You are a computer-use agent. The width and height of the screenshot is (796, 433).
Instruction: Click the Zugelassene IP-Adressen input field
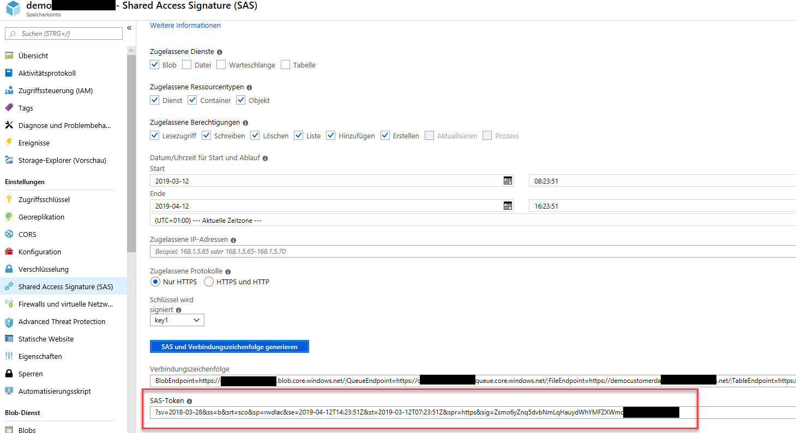click(x=473, y=252)
